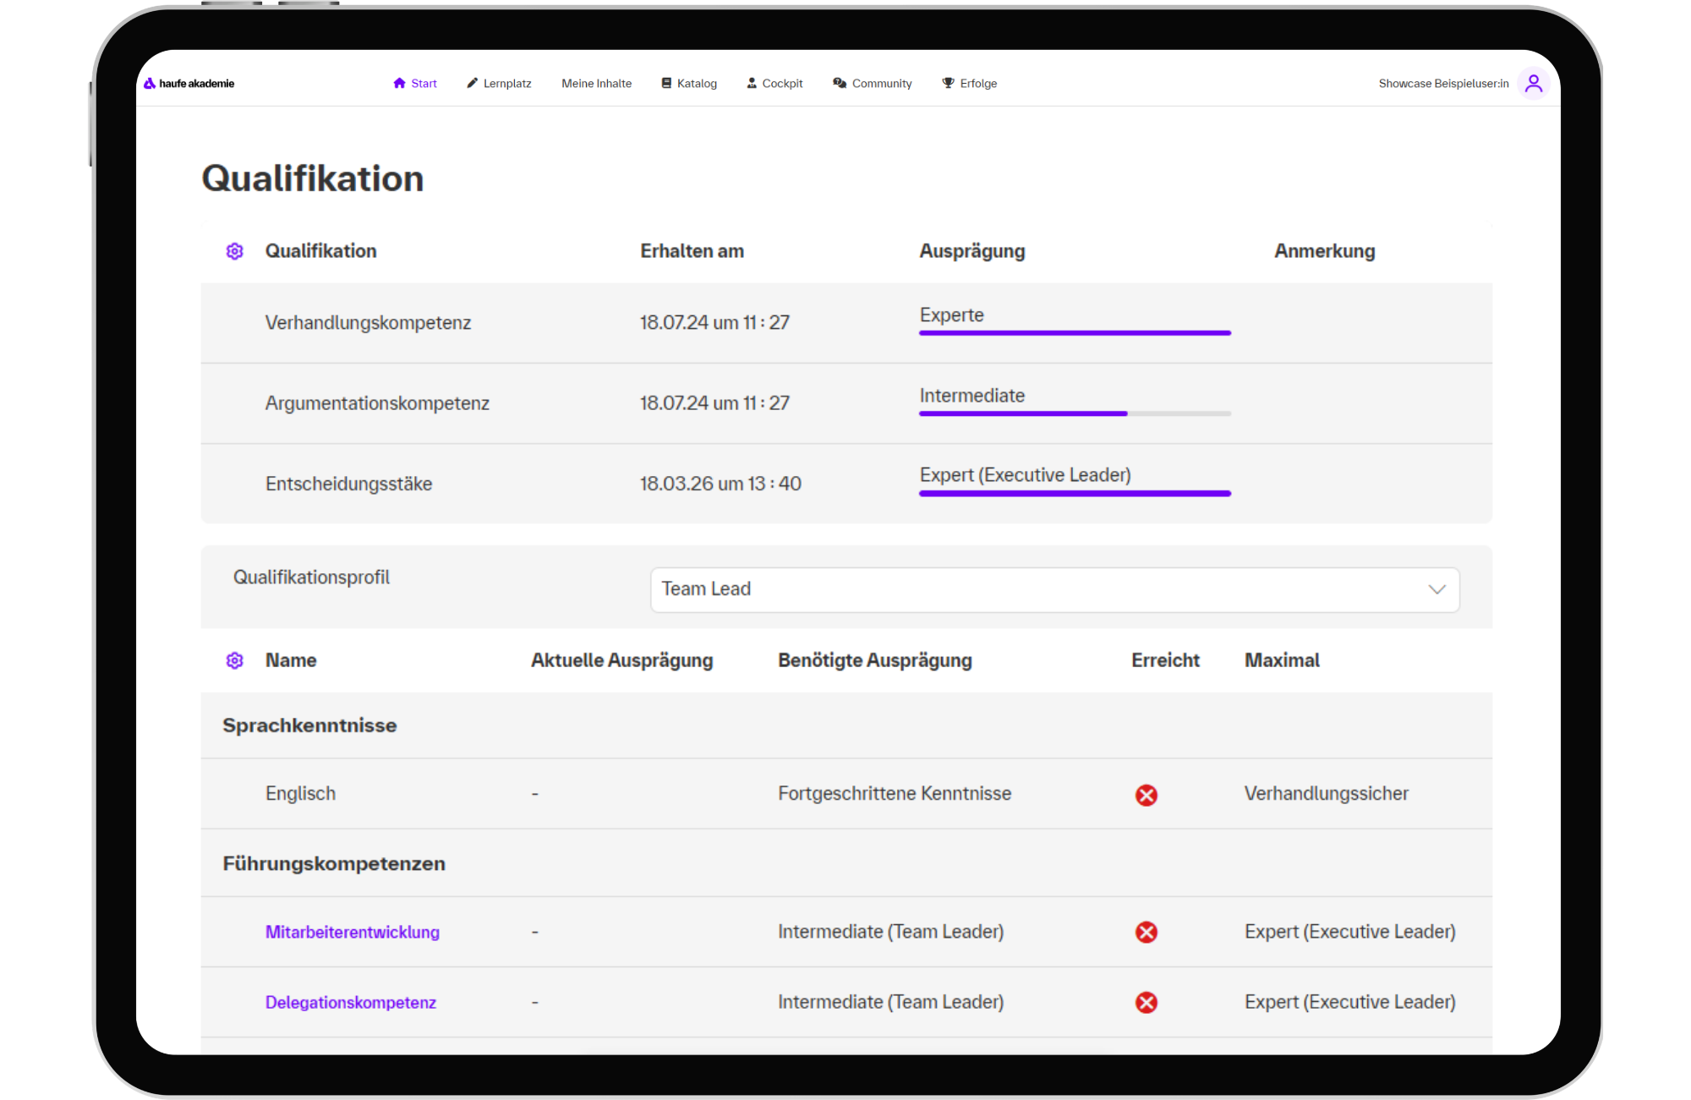Sort by Ausprägung column header
This screenshot has height=1100, width=1691.
[972, 251]
